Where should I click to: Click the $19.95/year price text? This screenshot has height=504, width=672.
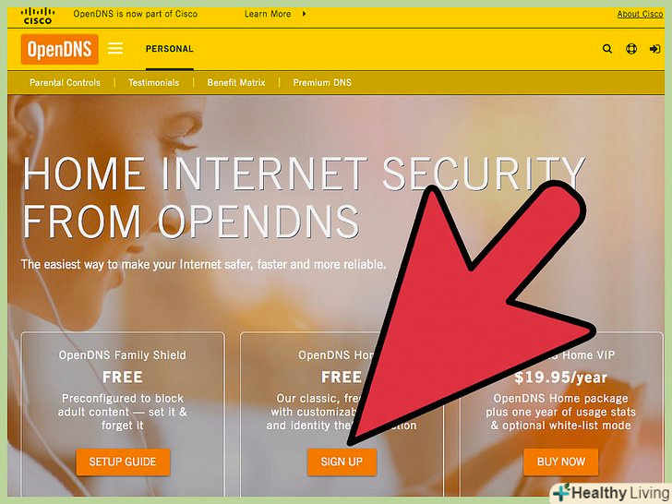560,378
